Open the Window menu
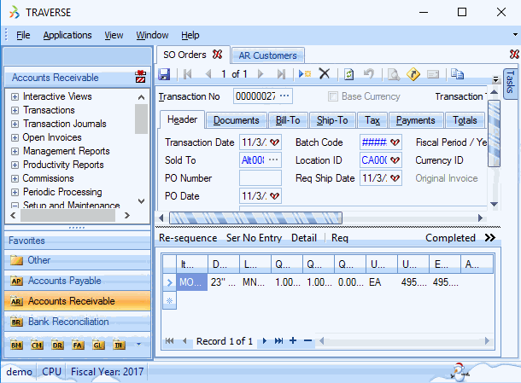The image size is (521, 383). [152, 35]
